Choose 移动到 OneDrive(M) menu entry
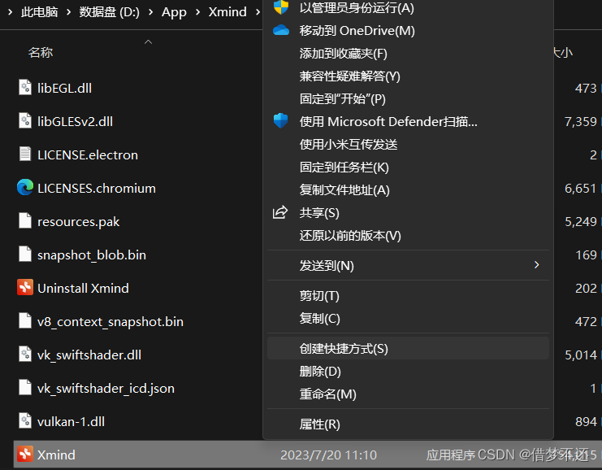602x470 pixels. pyautogui.click(x=408, y=30)
